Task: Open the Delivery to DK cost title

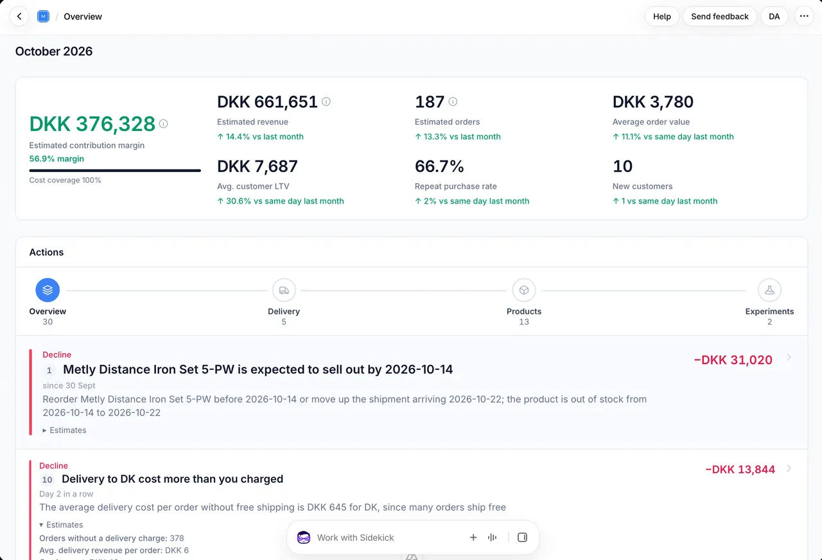Action: pos(172,479)
